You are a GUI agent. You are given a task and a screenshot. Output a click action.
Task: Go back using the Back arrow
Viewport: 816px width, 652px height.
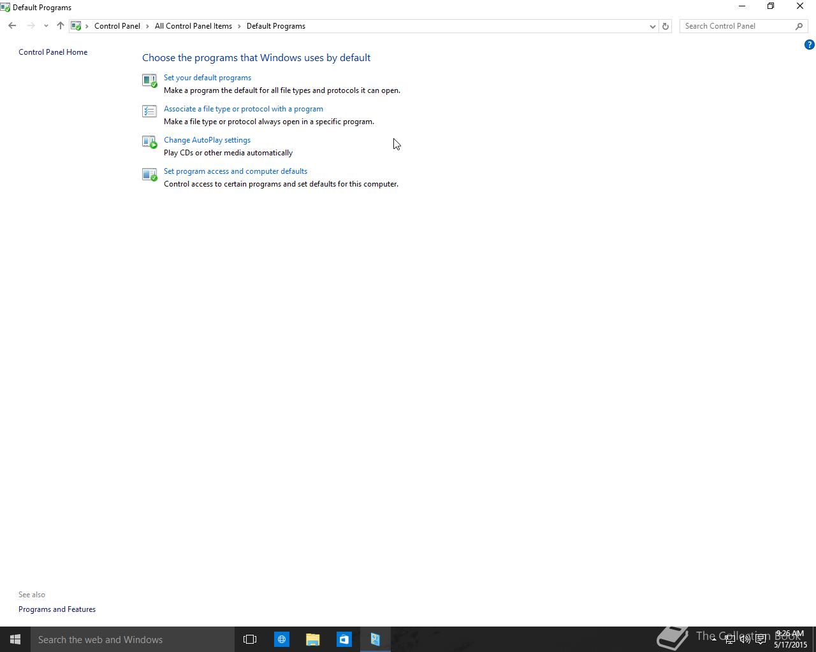12,26
